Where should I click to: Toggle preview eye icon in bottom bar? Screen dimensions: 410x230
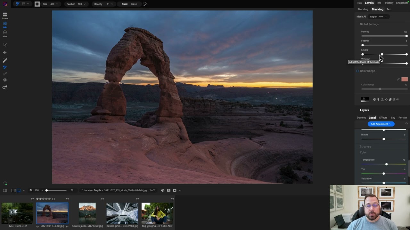point(163,190)
